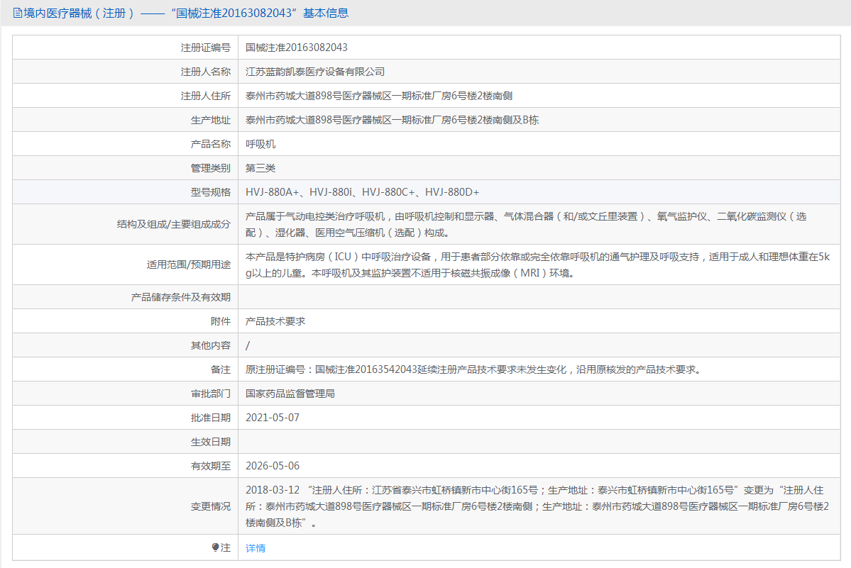851x568 pixels.
Task: Select the product name 呼吸机
Action: coord(260,144)
